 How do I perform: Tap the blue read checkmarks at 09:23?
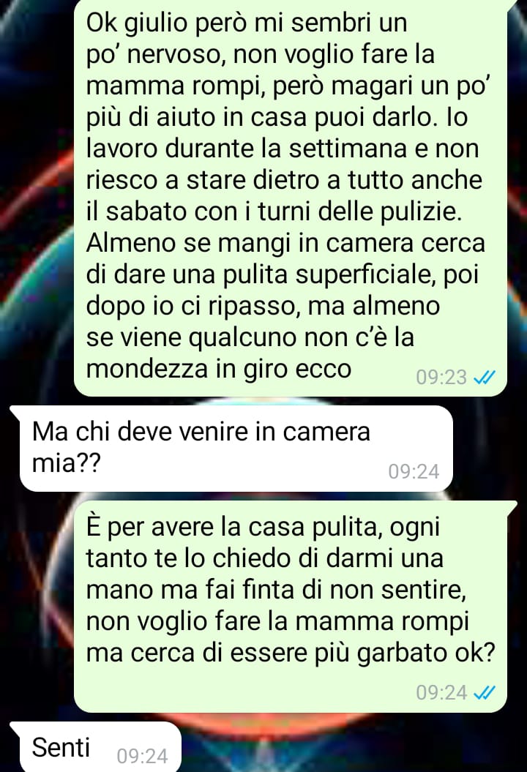pos(483,378)
